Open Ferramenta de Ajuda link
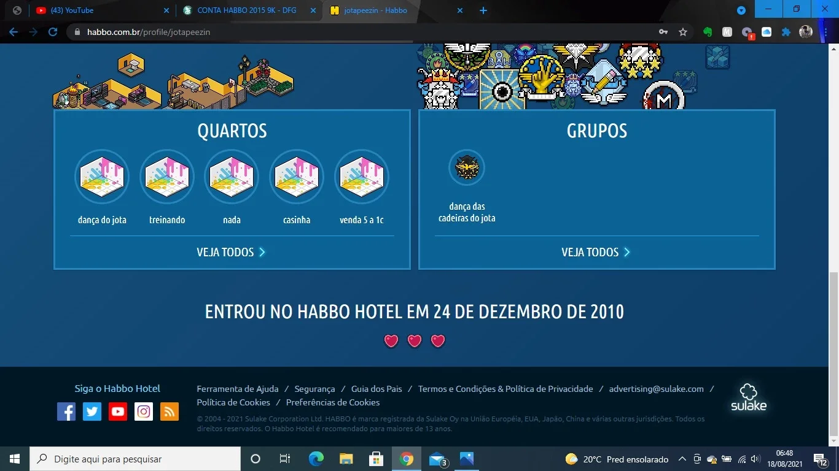Screen dimensions: 839x471 pyautogui.click(x=238, y=389)
